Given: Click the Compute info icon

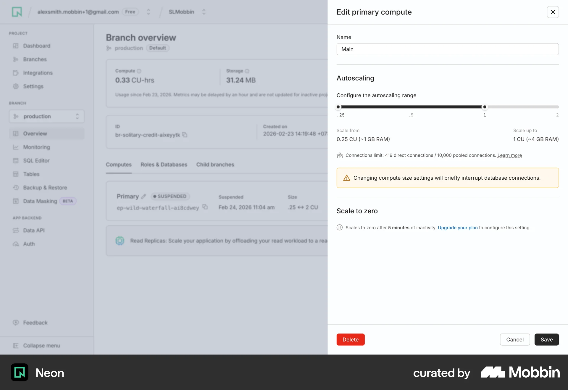Looking at the screenshot, I should point(139,71).
